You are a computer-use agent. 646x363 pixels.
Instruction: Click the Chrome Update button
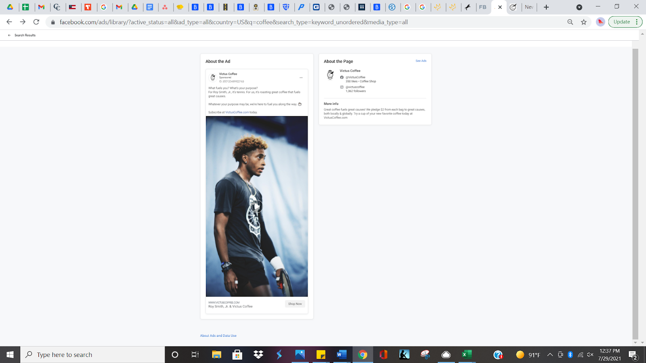click(625, 22)
